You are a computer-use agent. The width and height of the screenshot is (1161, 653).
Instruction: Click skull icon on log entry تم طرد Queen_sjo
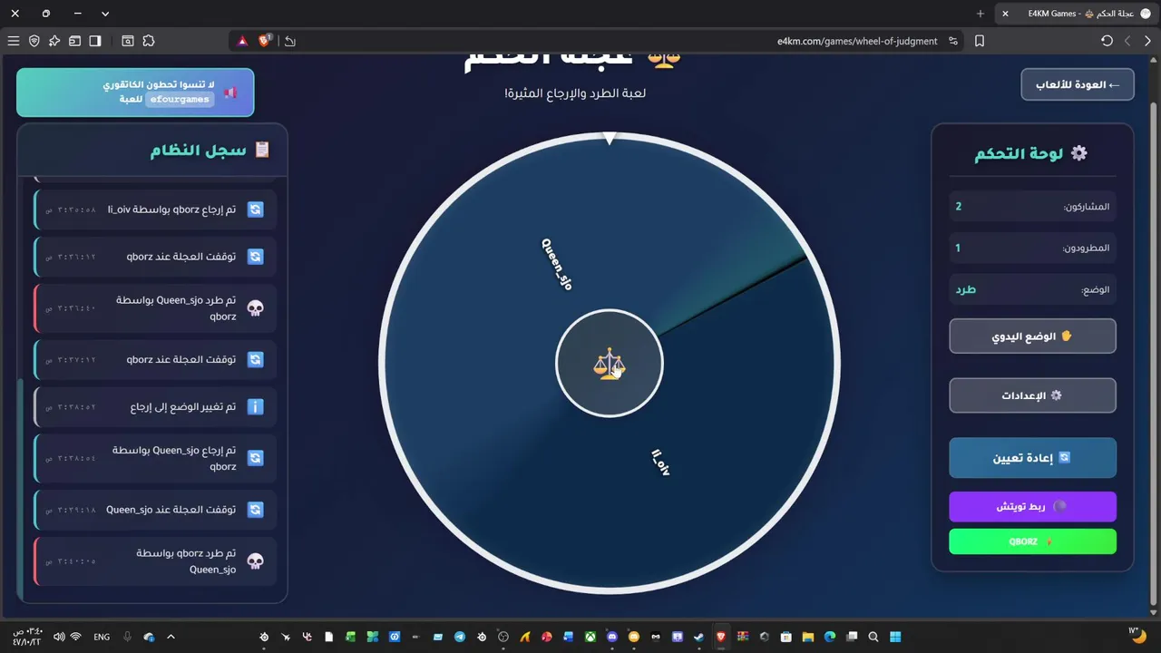(x=256, y=308)
